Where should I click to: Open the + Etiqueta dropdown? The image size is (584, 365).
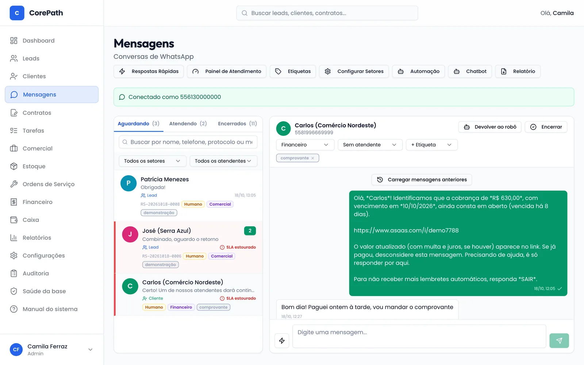coord(432,145)
